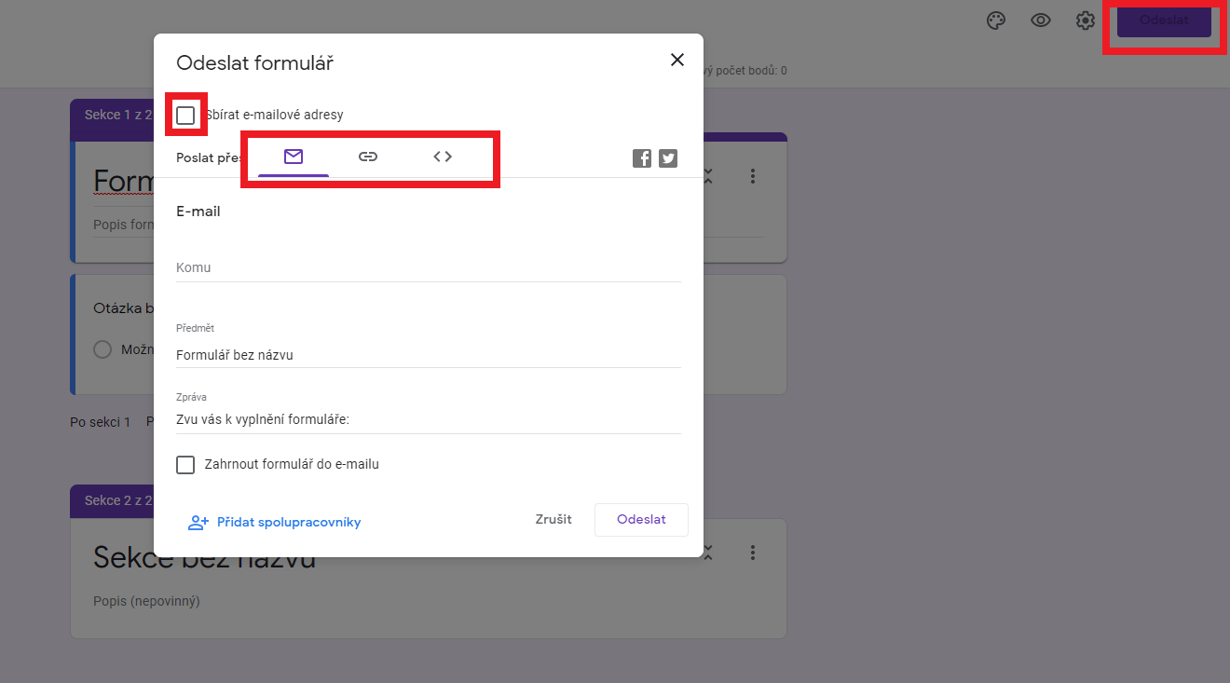The image size is (1230, 683).
Task: Select the radio option in the question card
Action: (103, 349)
